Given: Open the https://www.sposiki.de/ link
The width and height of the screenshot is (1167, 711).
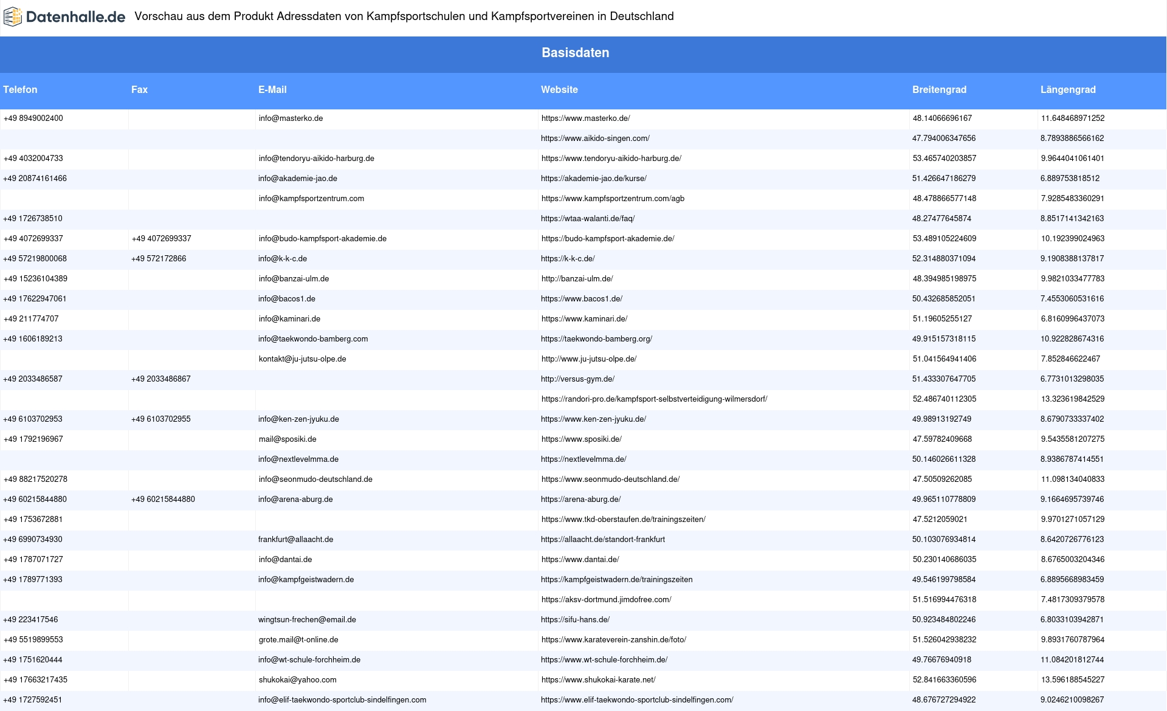Looking at the screenshot, I should pyautogui.click(x=582, y=439).
